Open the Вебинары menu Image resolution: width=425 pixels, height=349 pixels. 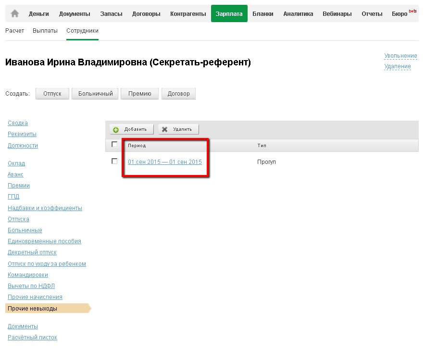(337, 14)
